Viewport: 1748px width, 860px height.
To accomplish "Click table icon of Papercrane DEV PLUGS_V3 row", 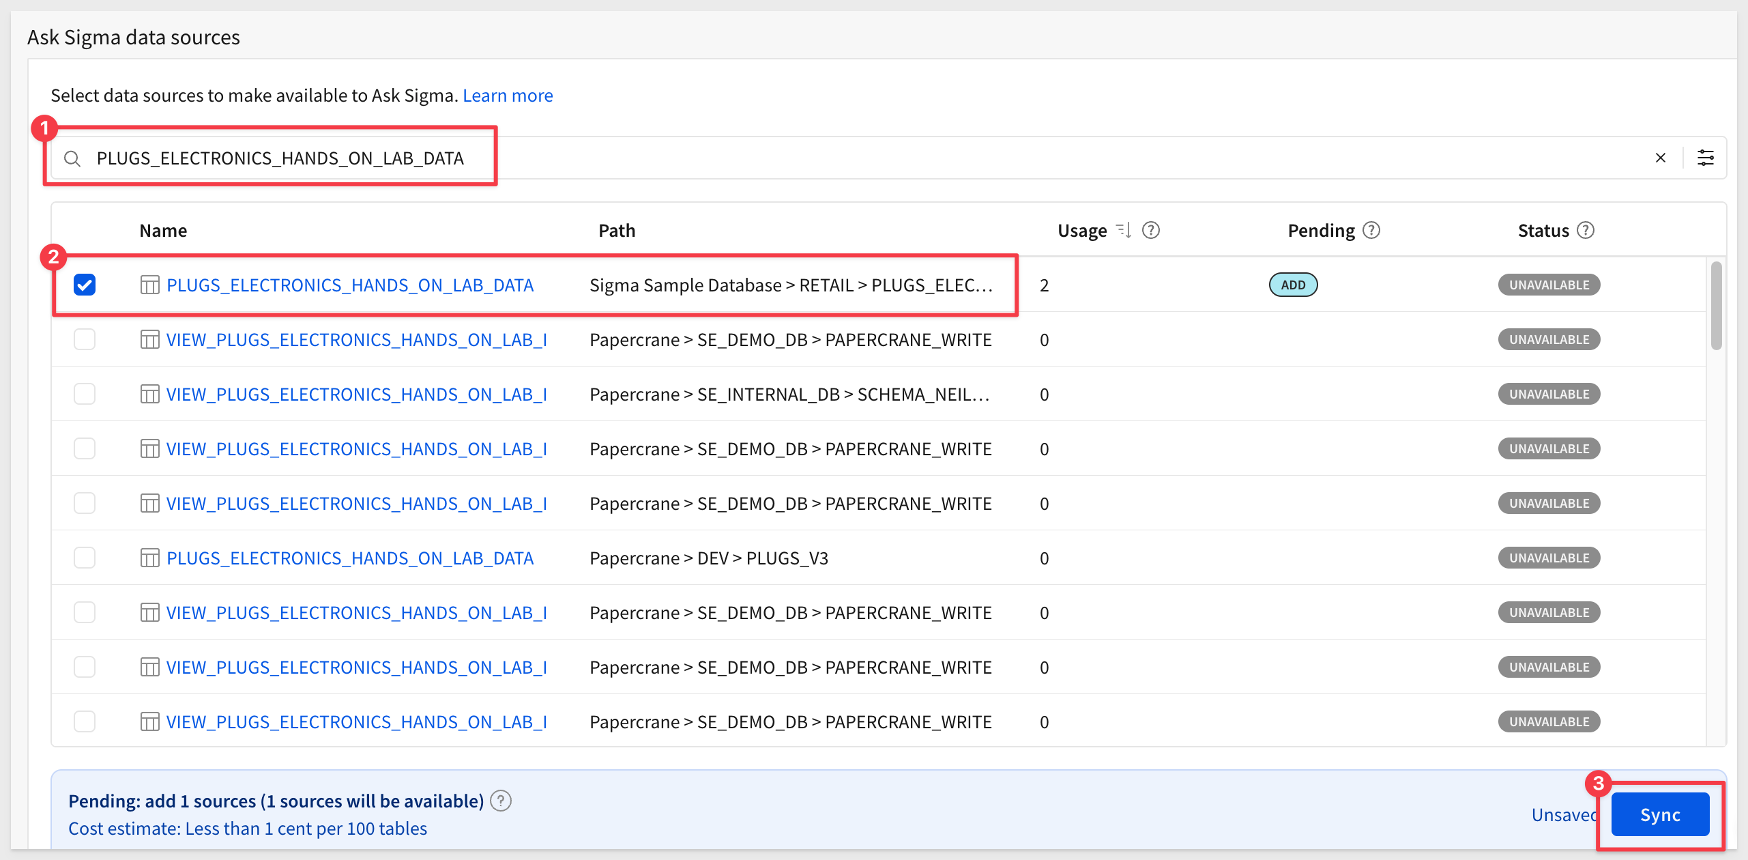I will click(149, 558).
